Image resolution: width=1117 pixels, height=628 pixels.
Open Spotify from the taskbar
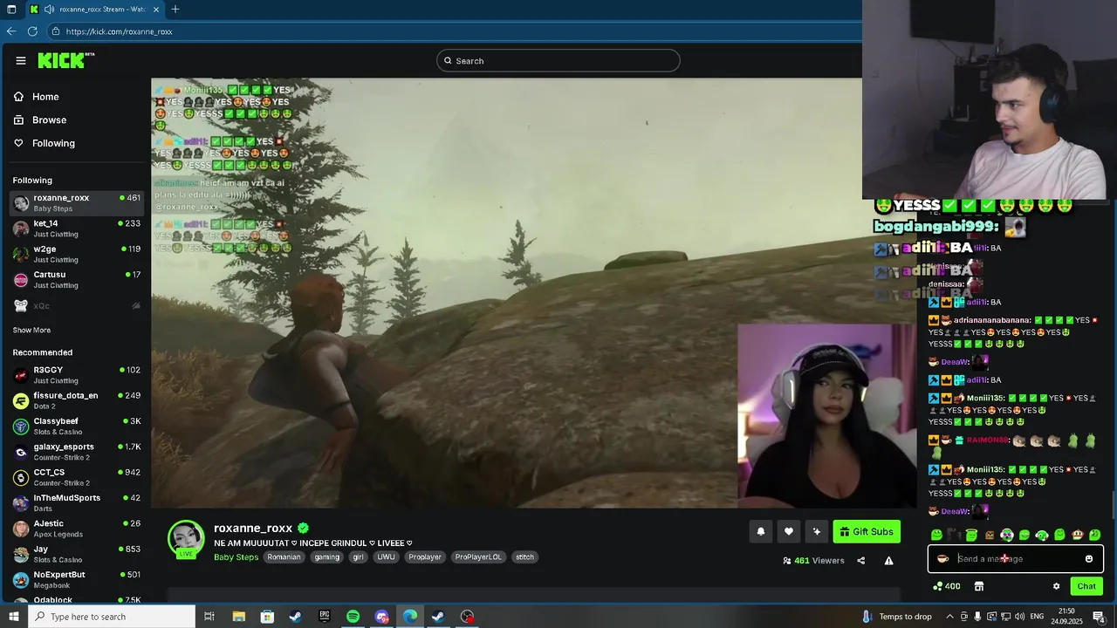tap(353, 617)
